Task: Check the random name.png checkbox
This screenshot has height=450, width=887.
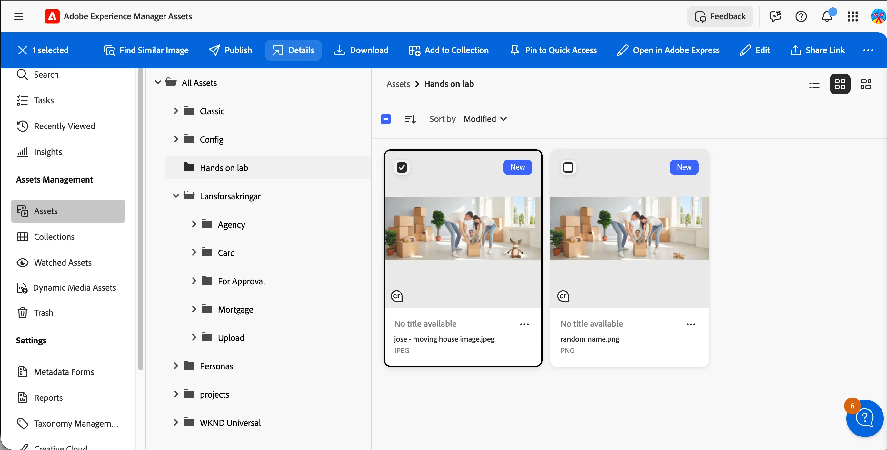Action: [568, 167]
